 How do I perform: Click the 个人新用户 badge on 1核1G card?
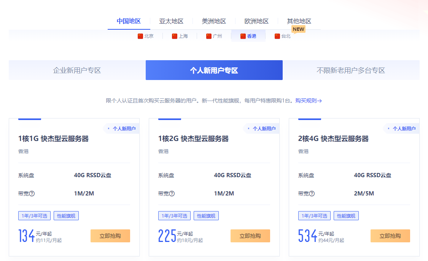pos(121,128)
